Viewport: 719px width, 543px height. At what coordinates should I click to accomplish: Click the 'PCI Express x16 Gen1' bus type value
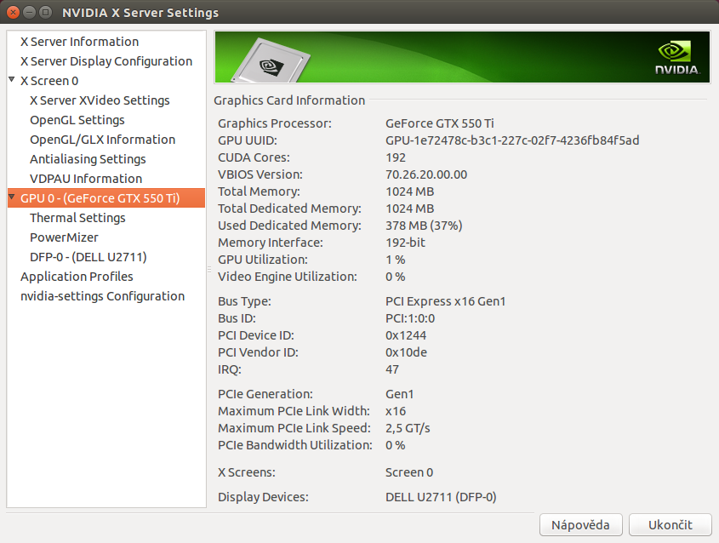445,301
